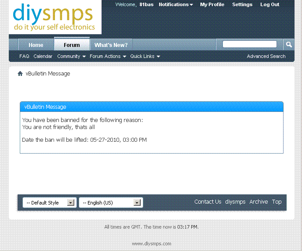Click the home breadcrumb icon
This screenshot has height=251, width=302.
pyautogui.click(x=20, y=74)
